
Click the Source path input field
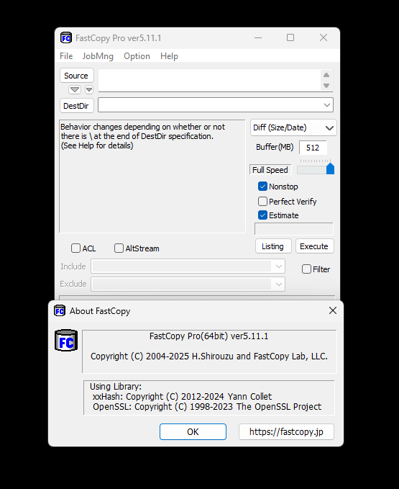click(x=210, y=81)
